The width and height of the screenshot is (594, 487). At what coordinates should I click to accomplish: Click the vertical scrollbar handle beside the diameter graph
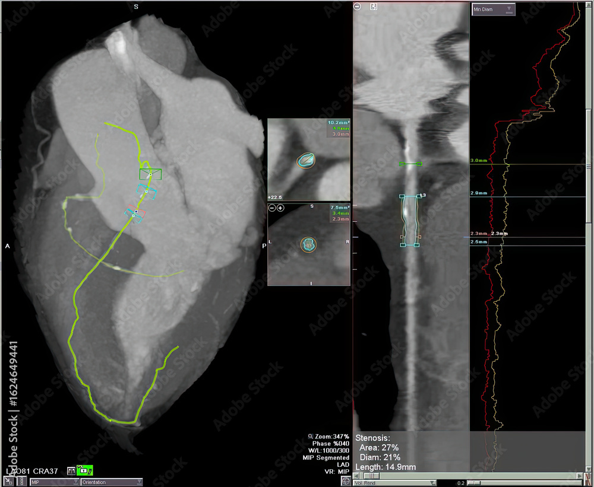pyautogui.click(x=589, y=165)
